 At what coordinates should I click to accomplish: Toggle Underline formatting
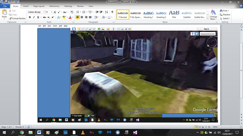pyautogui.click(x=38, y=17)
